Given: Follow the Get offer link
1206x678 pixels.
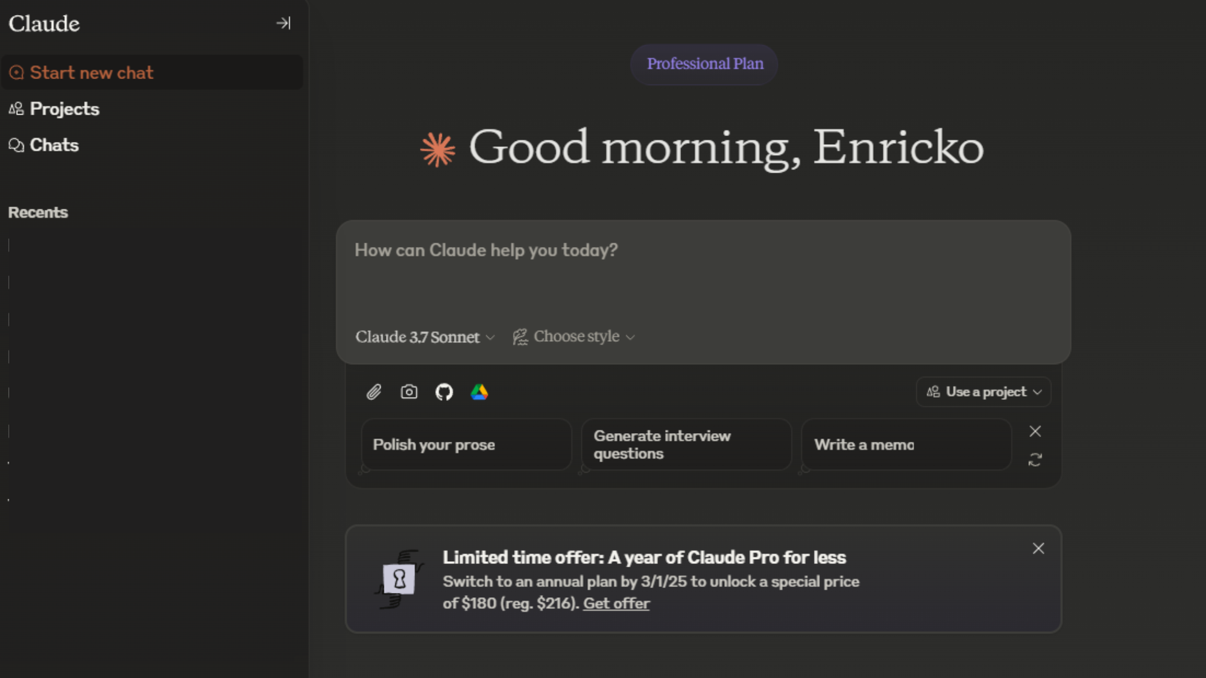Looking at the screenshot, I should [616, 603].
